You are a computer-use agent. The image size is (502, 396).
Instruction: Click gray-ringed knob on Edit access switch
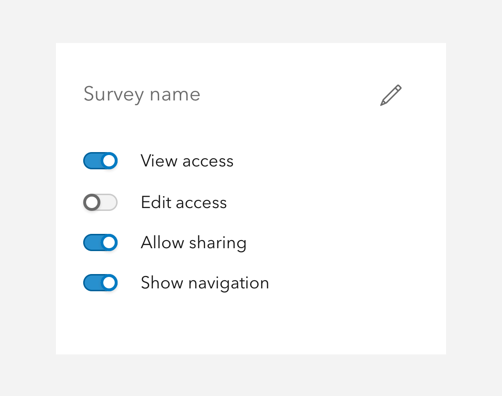pyautogui.click(x=92, y=202)
